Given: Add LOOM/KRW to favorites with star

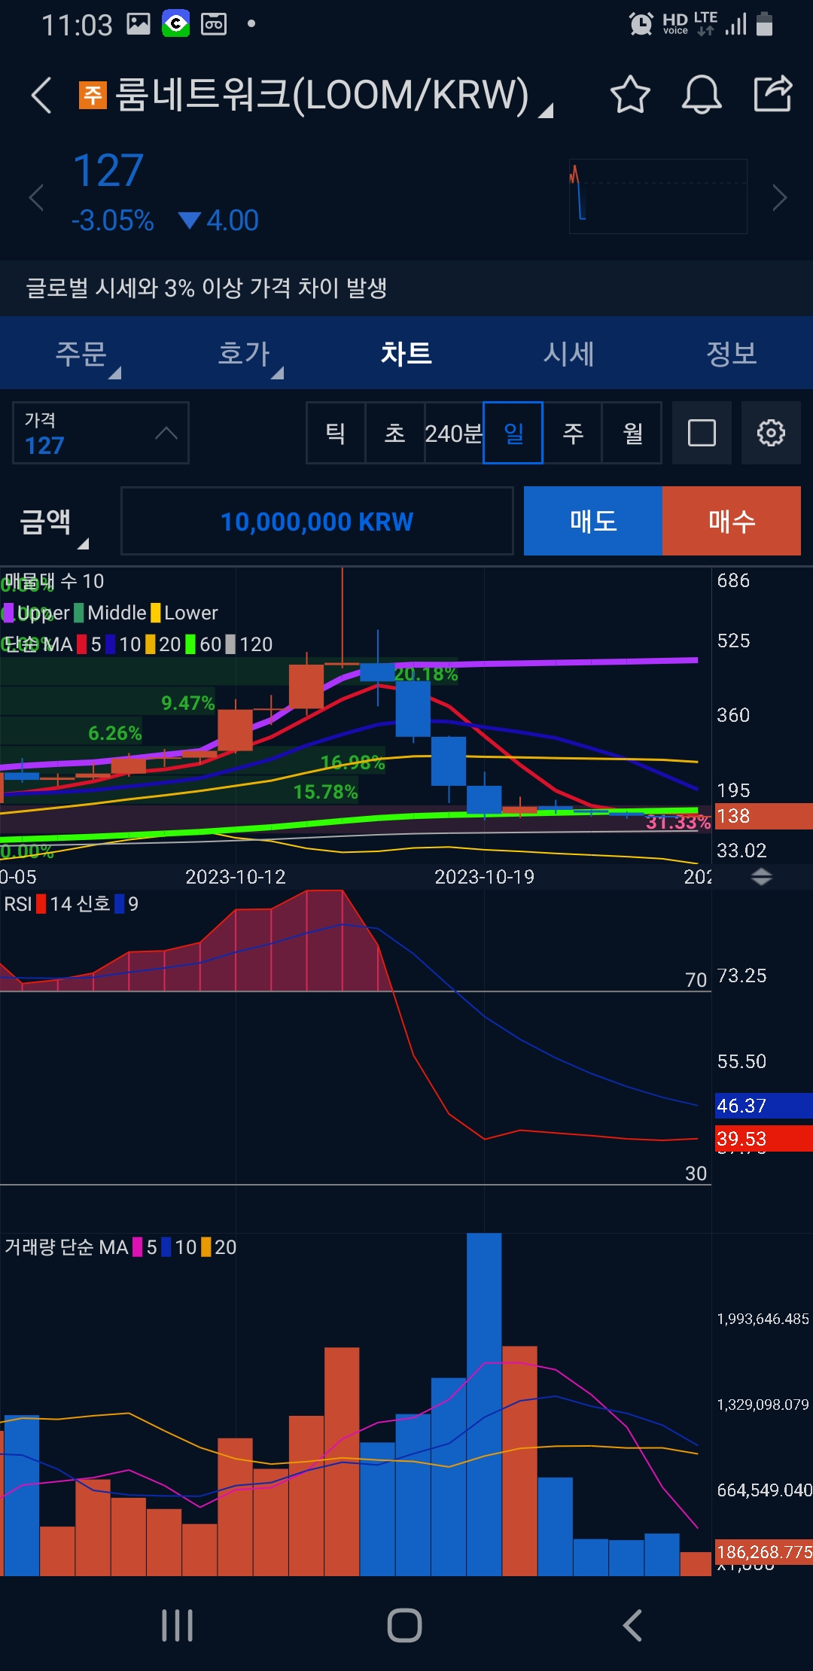Looking at the screenshot, I should [x=629, y=95].
